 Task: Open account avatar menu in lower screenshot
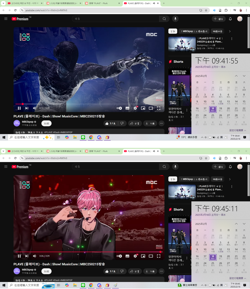point(240,167)
